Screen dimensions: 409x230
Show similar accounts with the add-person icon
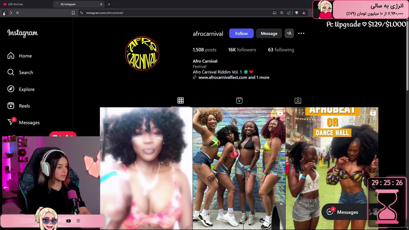(x=289, y=33)
